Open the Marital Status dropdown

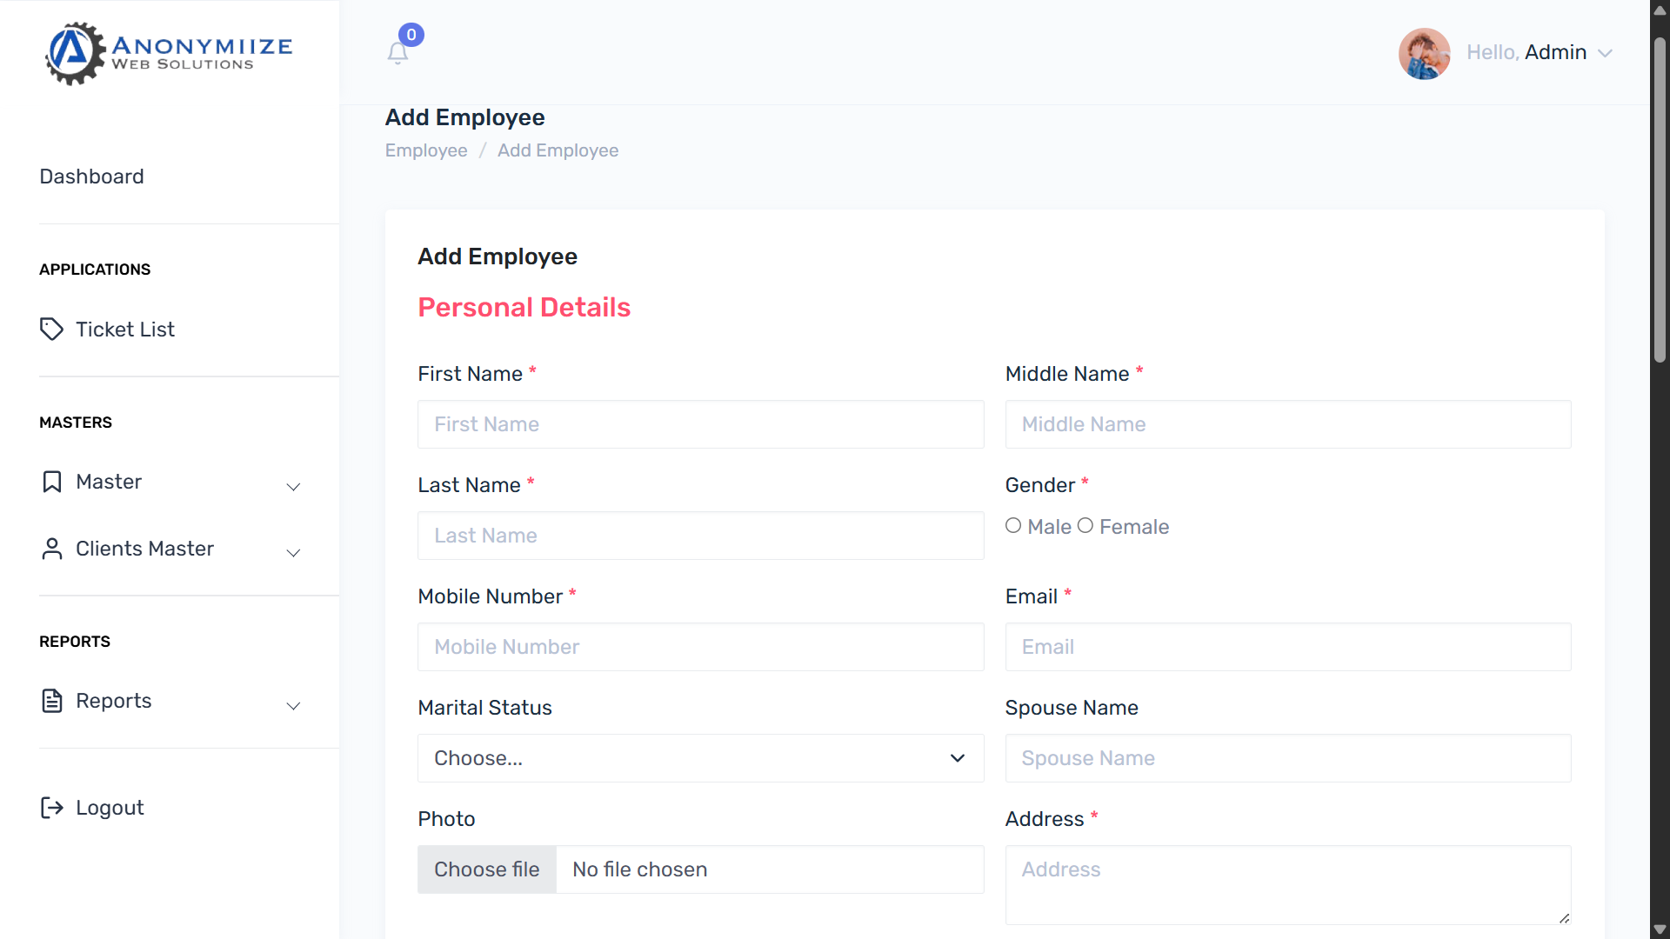(x=700, y=758)
